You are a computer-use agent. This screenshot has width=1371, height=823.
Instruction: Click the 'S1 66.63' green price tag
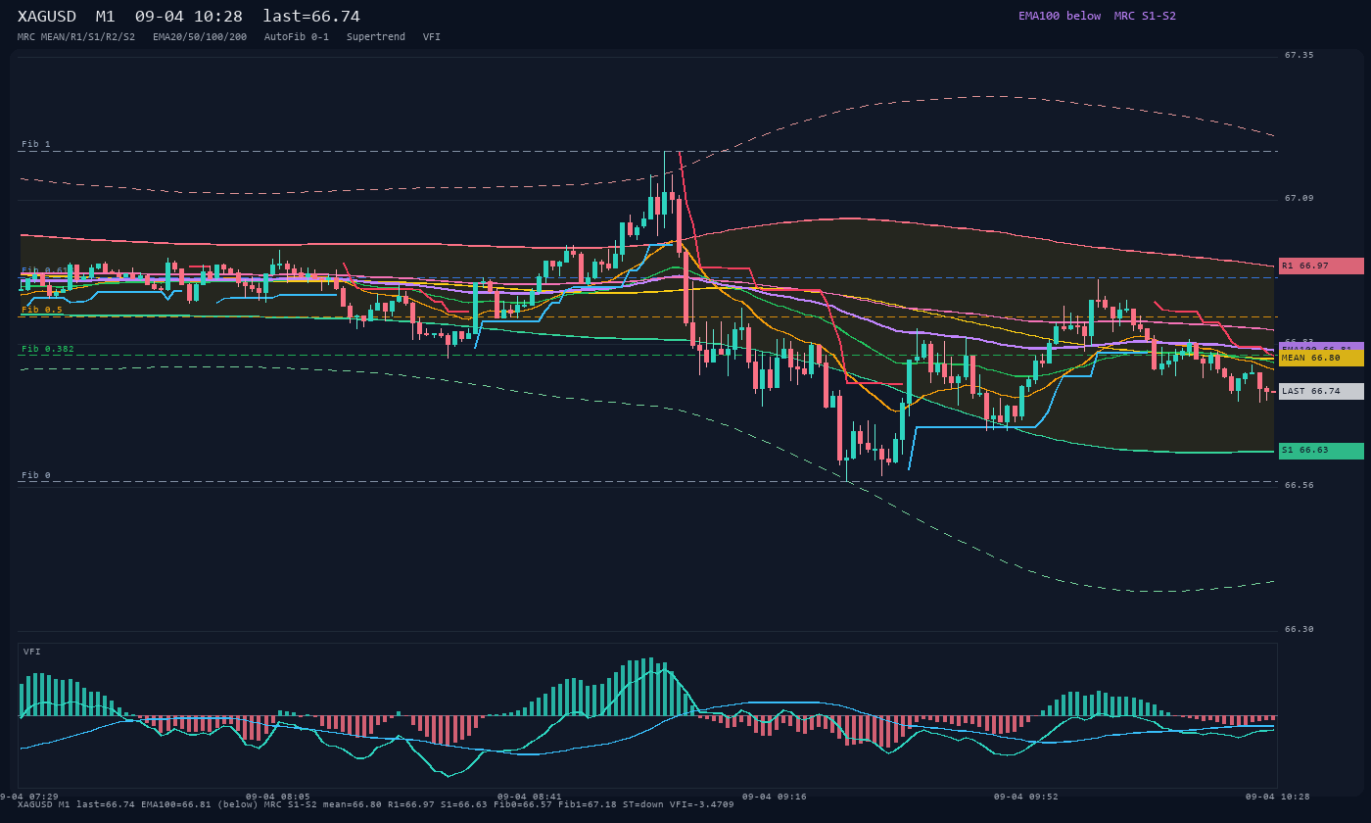point(1321,451)
